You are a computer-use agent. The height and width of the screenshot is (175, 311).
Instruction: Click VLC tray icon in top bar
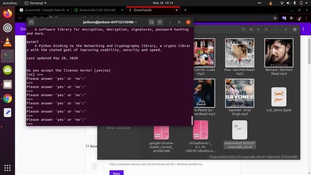tap(271, 3)
